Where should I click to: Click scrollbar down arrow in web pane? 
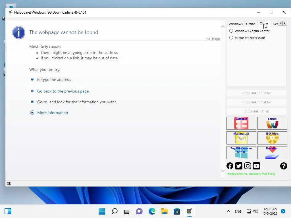pyautogui.click(x=223, y=171)
